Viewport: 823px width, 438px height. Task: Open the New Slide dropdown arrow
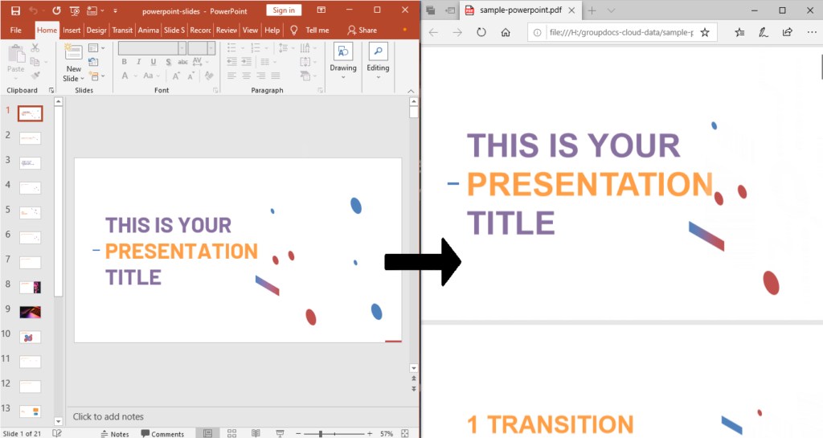(x=72, y=79)
